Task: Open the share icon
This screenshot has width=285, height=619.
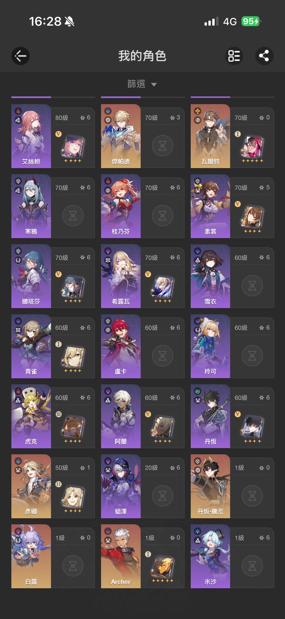Action: (264, 56)
